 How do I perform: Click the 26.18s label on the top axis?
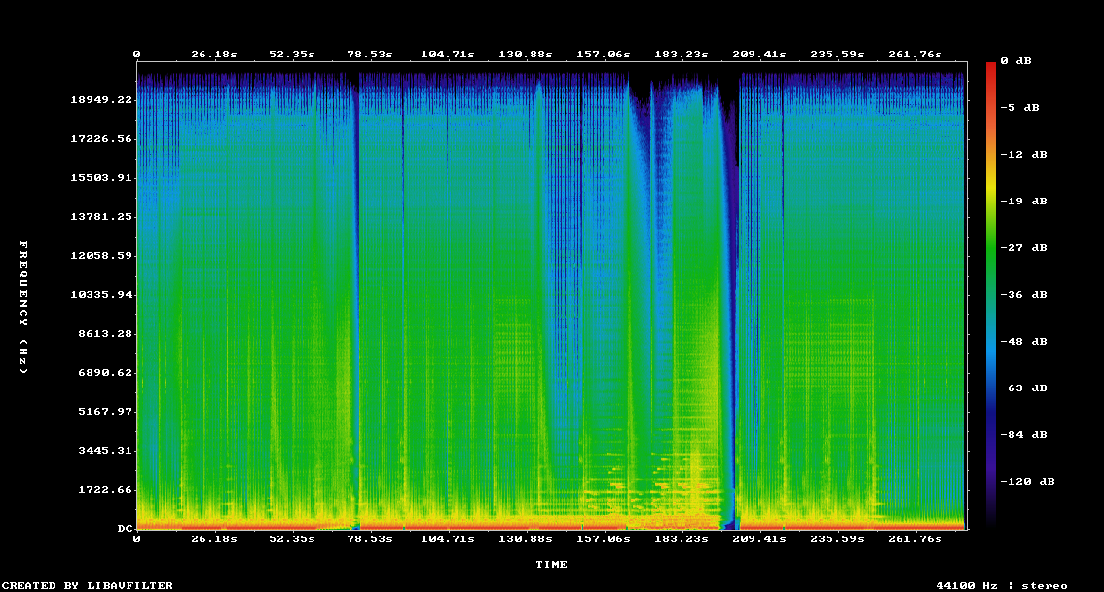213,54
